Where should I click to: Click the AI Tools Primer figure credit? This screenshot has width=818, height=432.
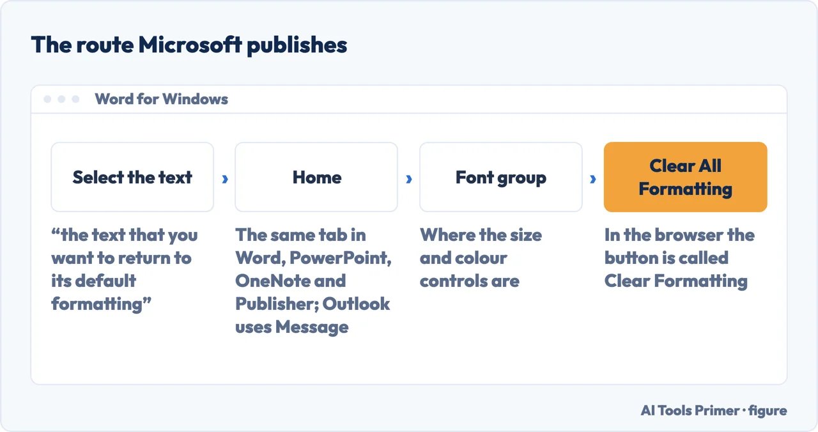point(714,410)
